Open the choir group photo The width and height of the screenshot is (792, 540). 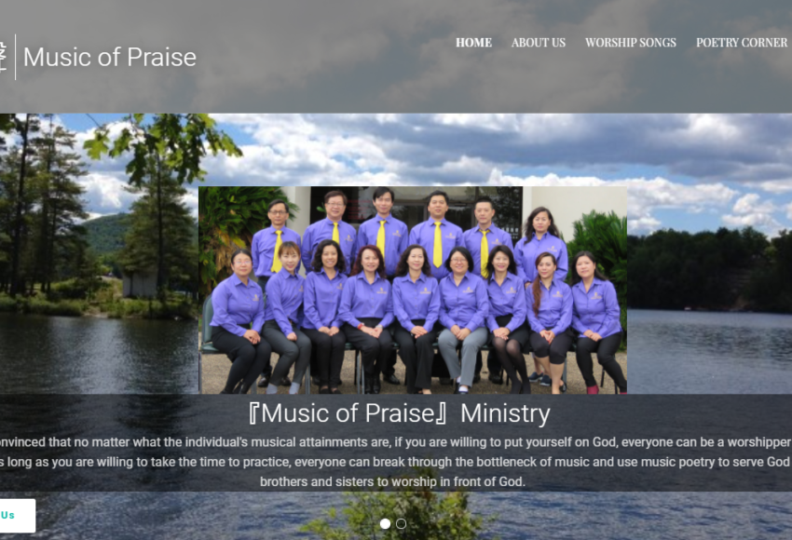point(413,290)
